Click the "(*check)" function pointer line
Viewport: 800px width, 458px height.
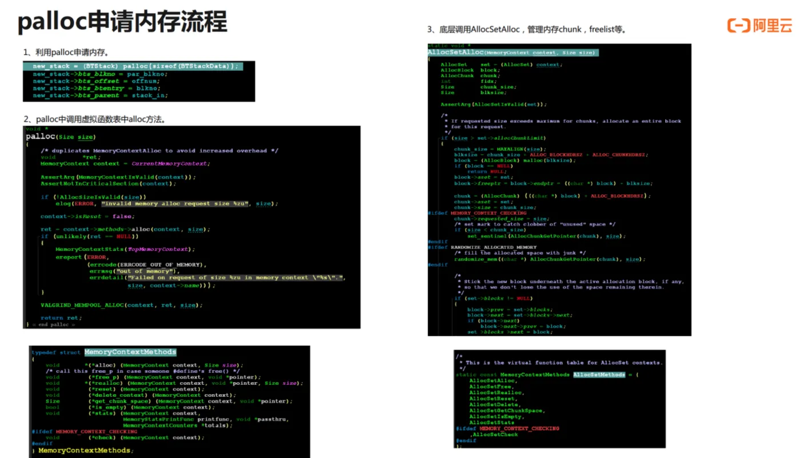(x=125, y=437)
